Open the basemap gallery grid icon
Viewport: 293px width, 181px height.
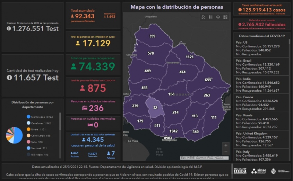coord(225,17)
